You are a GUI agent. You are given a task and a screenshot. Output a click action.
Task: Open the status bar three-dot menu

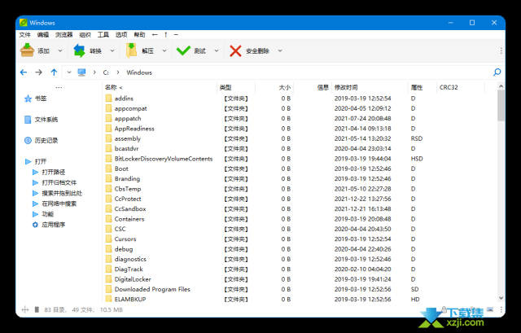pyautogui.click(x=501, y=309)
